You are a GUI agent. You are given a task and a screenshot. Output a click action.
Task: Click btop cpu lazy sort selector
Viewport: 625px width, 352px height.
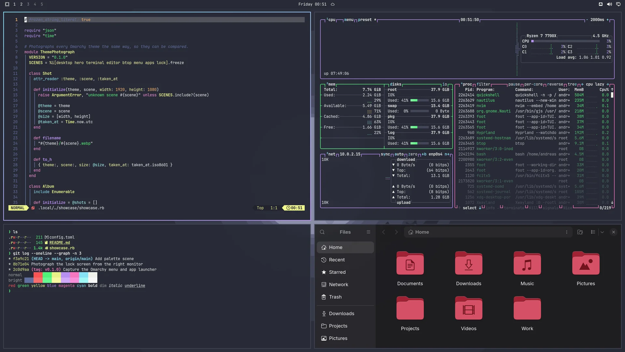[595, 84]
